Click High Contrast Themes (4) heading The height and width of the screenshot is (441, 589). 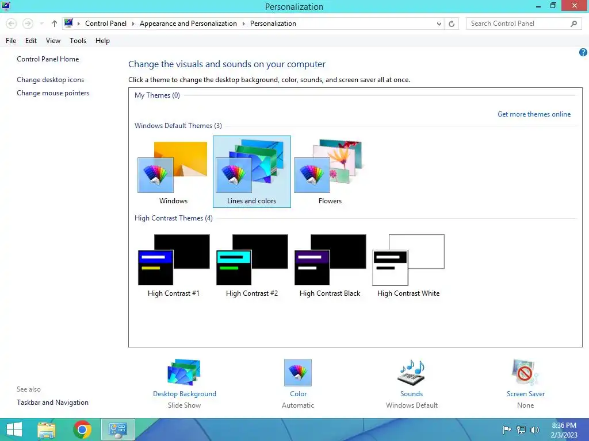pos(174,218)
